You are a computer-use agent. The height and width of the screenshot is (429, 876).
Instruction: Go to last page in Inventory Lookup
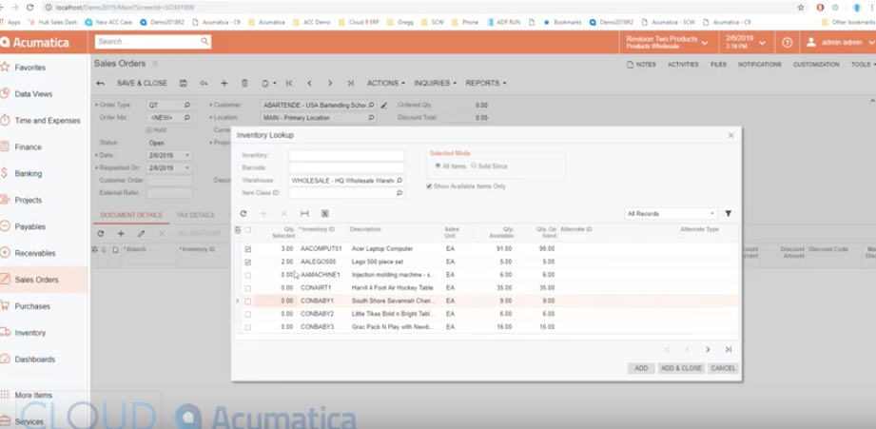pyautogui.click(x=728, y=350)
